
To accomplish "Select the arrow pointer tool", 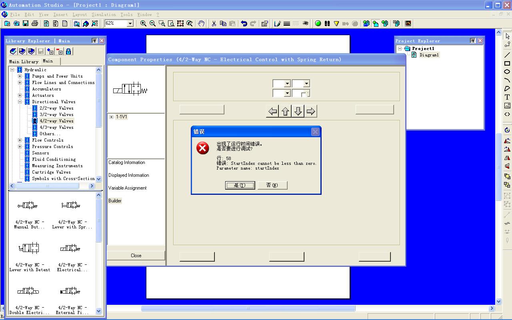I will (507, 36).
